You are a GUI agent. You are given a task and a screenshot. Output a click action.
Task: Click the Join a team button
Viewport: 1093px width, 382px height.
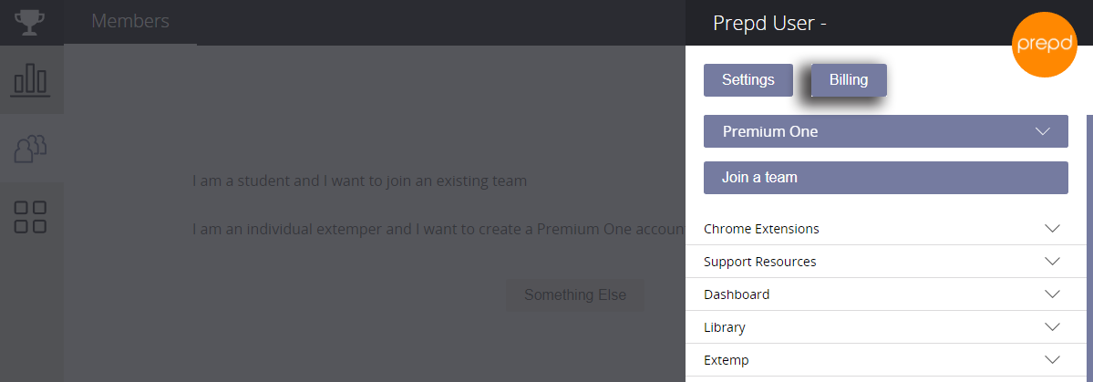tap(886, 178)
